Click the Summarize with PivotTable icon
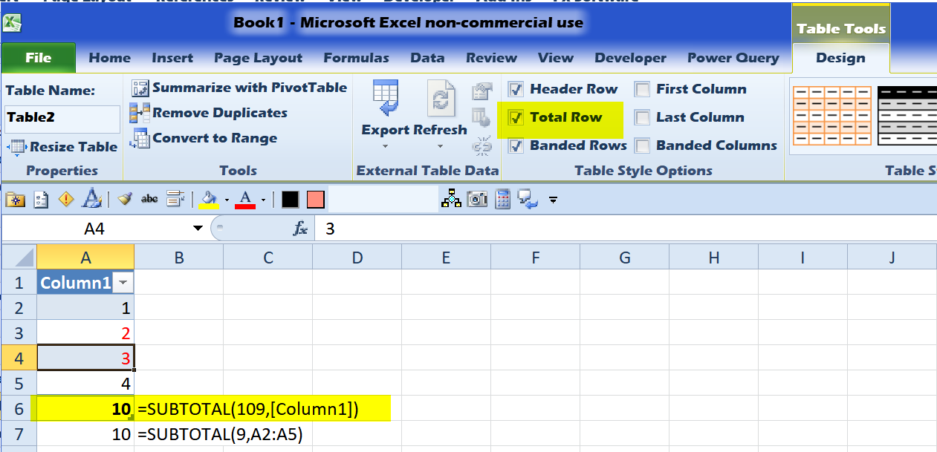Viewport: 937px width, 452px height. [140, 88]
